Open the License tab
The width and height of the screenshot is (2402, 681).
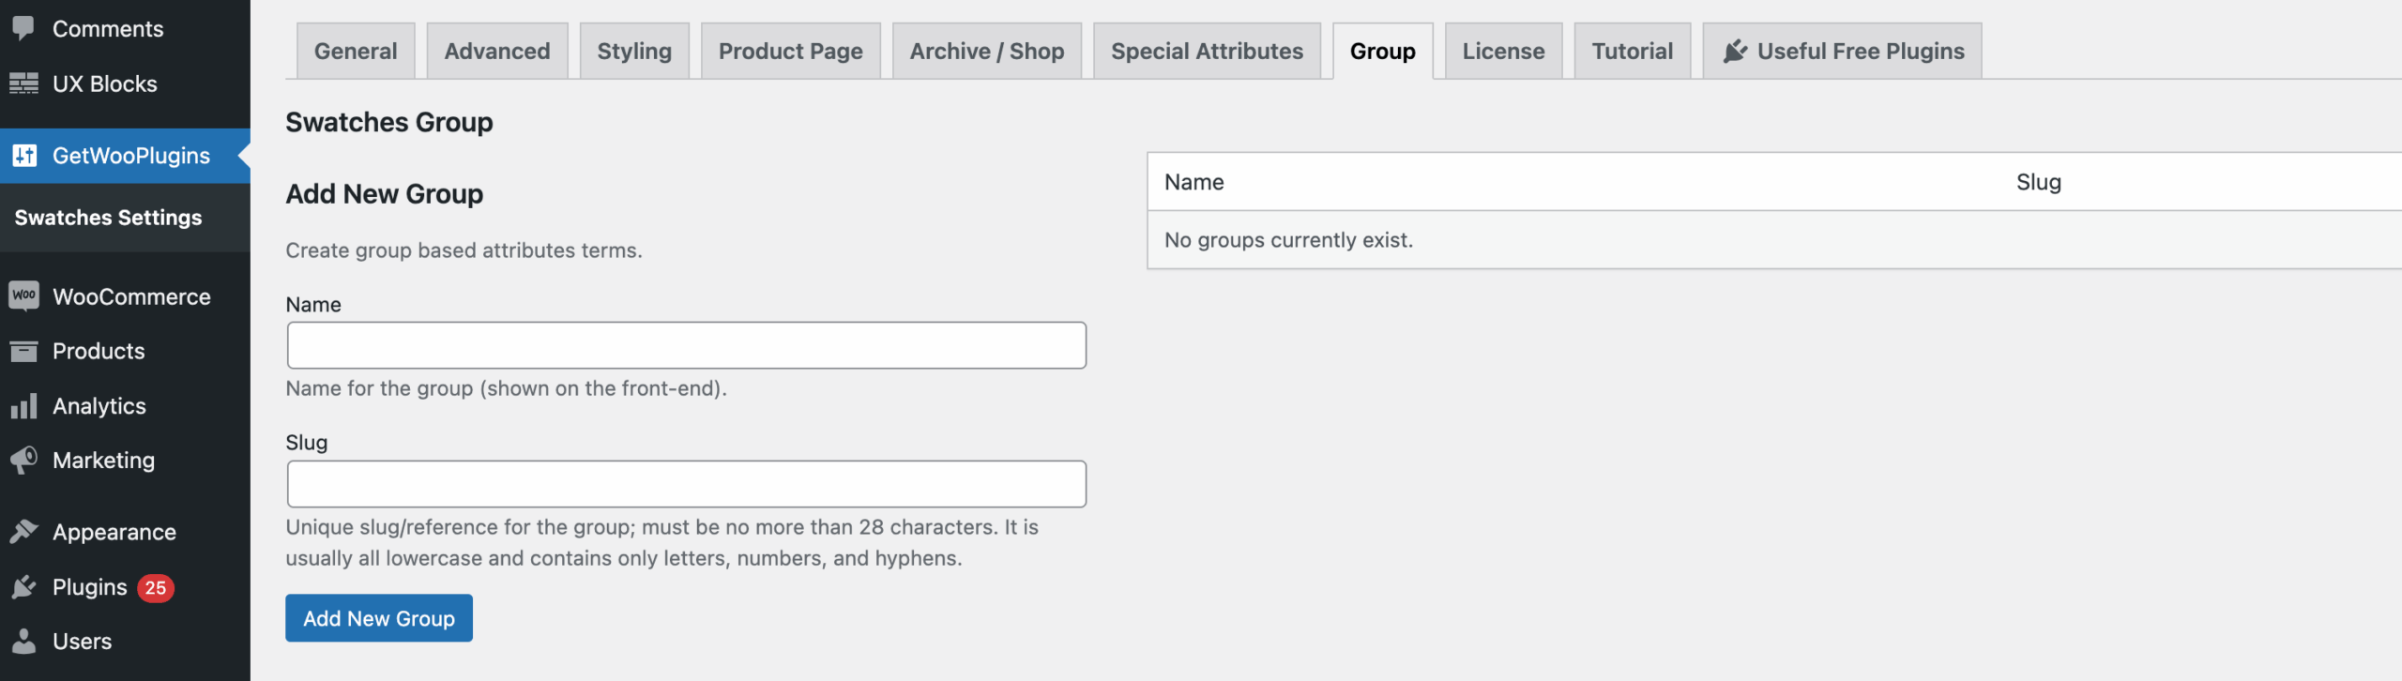pyautogui.click(x=1503, y=51)
